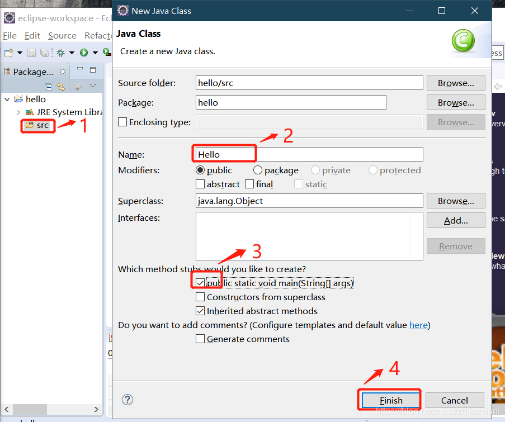Click the back arrow icon behind dialog
This screenshot has height=422, width=505.
pos(498,87)
